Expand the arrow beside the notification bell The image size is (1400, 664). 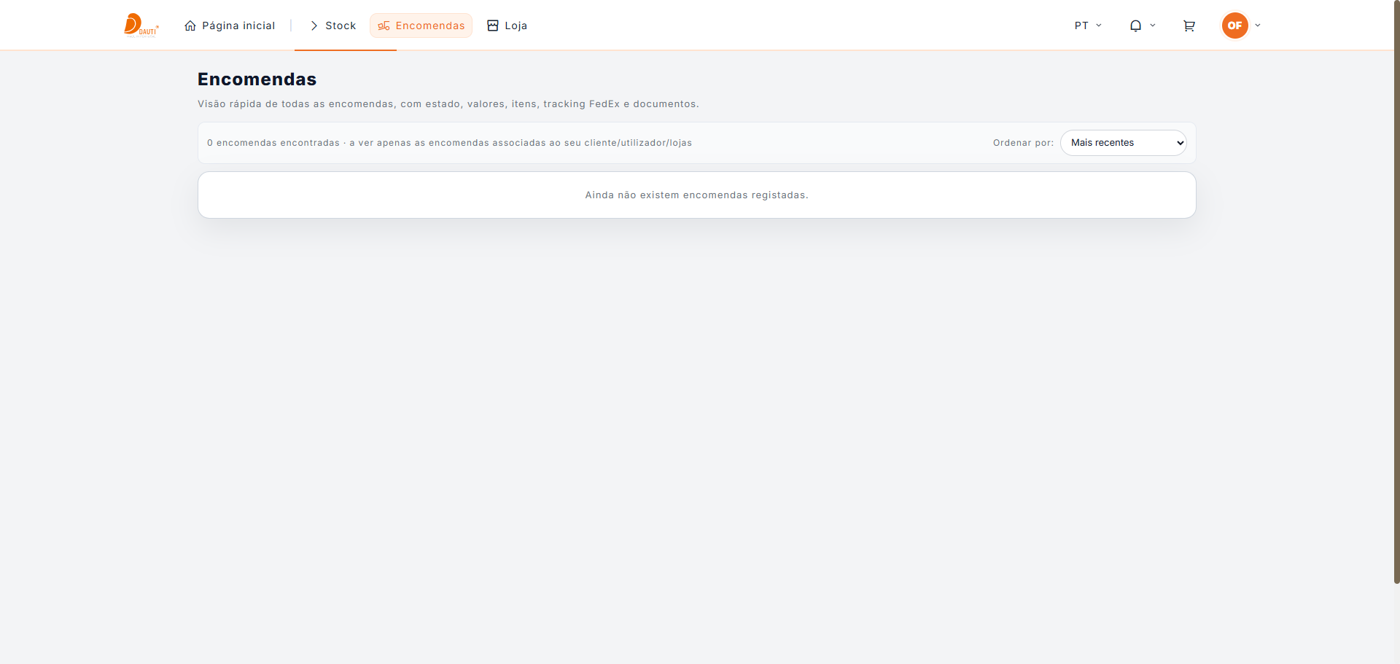[1153, 26]
